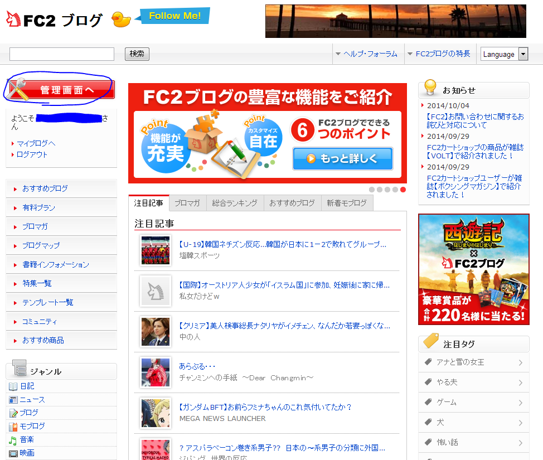The height and width of the screenshot is (460, 543).
Task: Open the ボクシングマガジン notice link
Action: (474, 186)
